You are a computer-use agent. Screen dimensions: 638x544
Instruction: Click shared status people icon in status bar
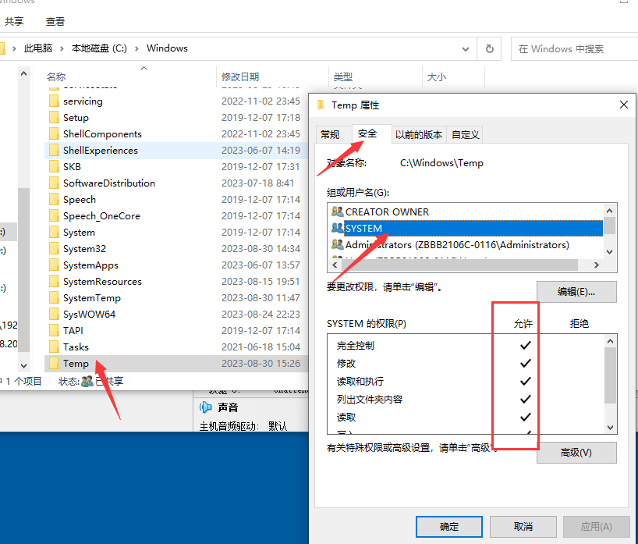(87, 382)
